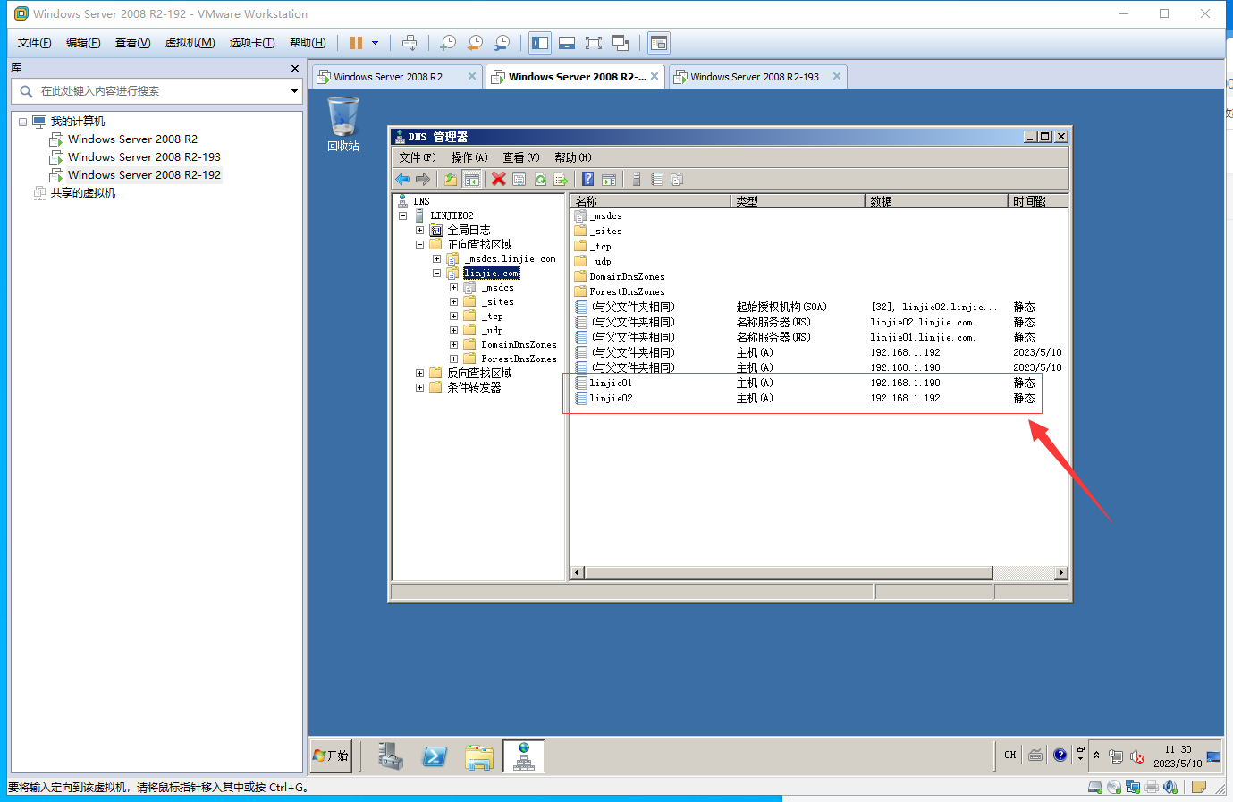The image size is (1233, 802).
Task: Delete the selected DNS item with red X
Action: pyautogui.click(x=499, y=180)
